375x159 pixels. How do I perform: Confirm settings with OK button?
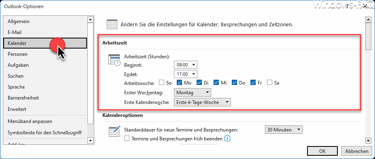click(322, 151)
